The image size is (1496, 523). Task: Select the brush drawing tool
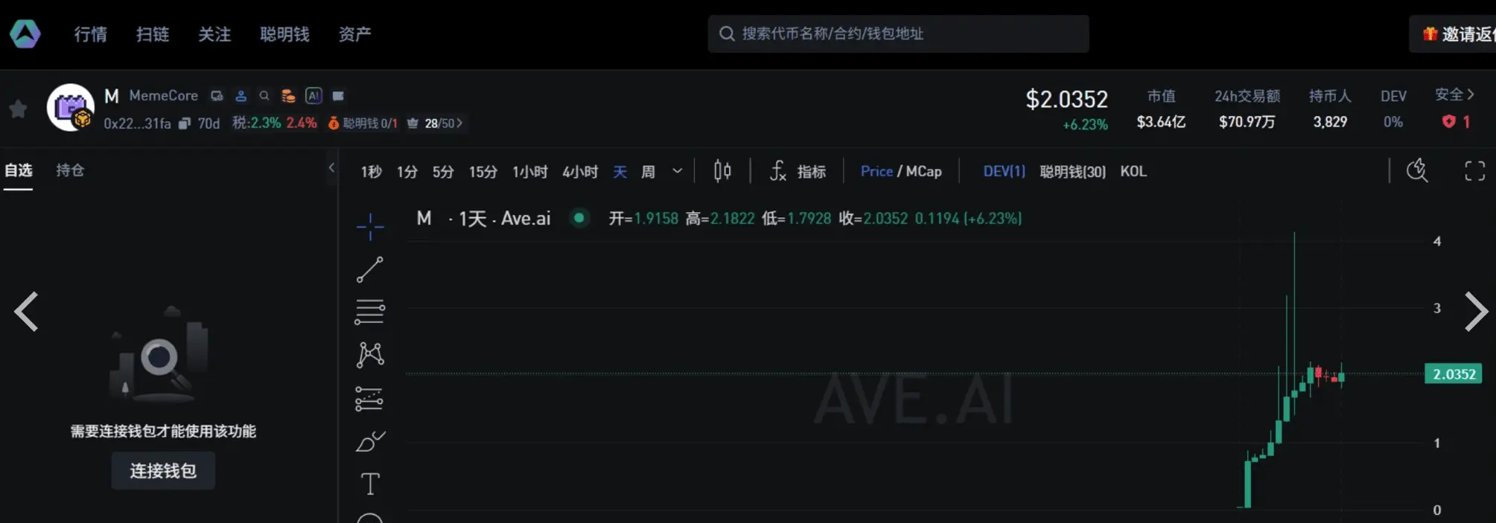pos(369,441)
